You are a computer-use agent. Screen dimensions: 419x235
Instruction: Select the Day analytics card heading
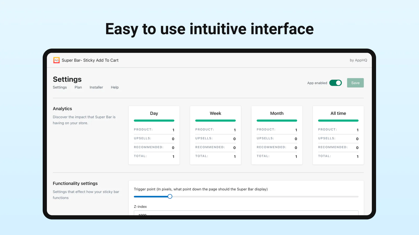pyautogui.click(x=154, y=113)
